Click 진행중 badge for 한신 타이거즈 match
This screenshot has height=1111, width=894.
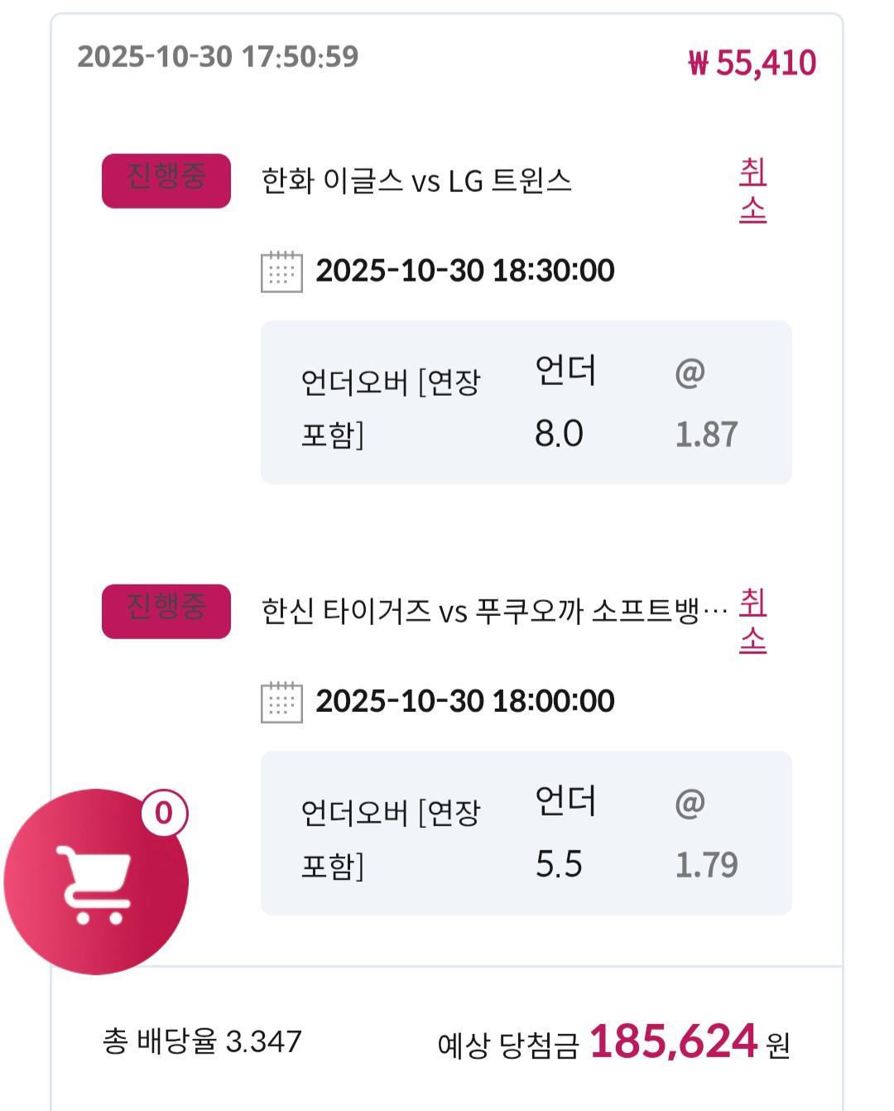tap(166, 611)
